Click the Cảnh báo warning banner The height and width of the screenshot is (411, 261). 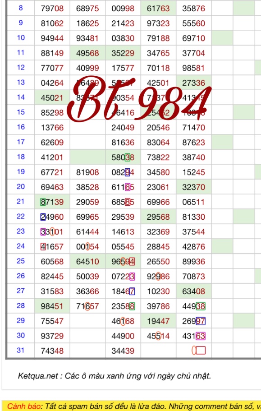pyautogui.click(x=132, y=406)
